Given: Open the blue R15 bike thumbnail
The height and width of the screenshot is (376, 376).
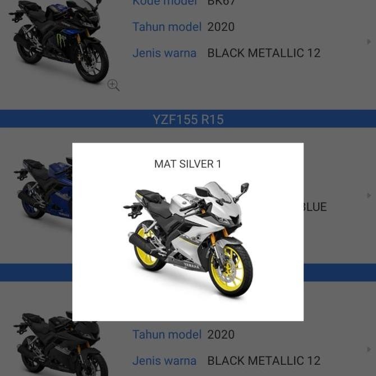Looking at the screenshot, I should click(43, 188).
